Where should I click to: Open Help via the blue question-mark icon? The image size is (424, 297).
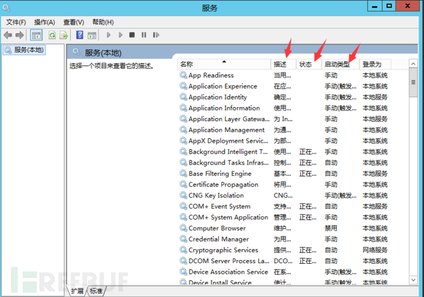coord(79,36)
